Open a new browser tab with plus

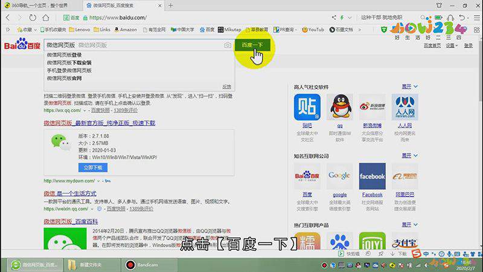tap(171, 5)
